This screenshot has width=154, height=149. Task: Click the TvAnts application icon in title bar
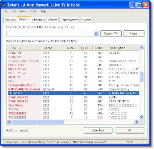coord(4,5)
